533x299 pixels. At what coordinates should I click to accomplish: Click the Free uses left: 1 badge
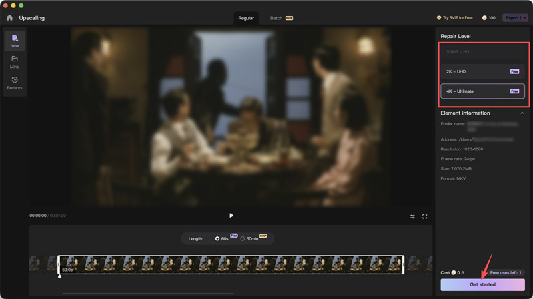click(505, 272)
